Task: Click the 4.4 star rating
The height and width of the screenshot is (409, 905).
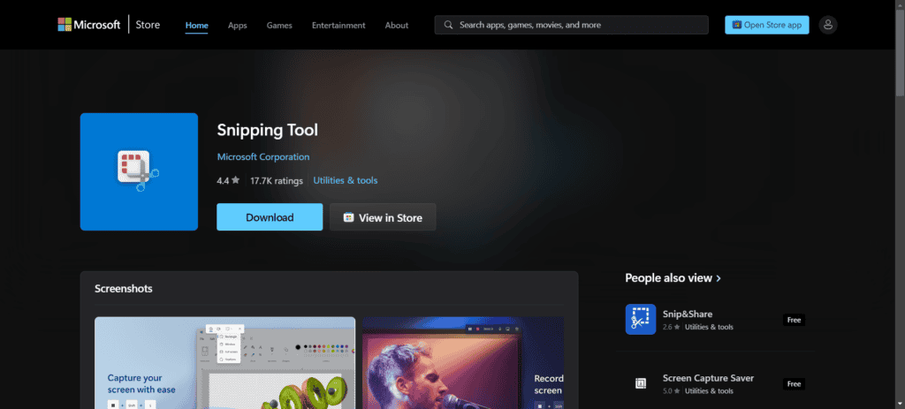Action: coord(228,180)
